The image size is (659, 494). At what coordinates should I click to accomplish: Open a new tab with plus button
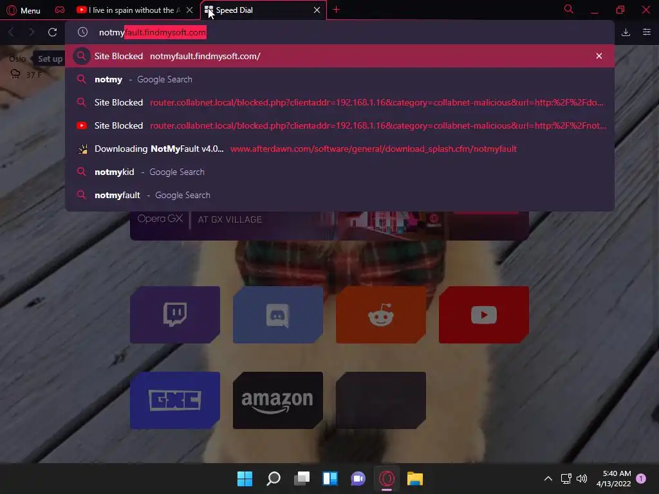[336, 10]
